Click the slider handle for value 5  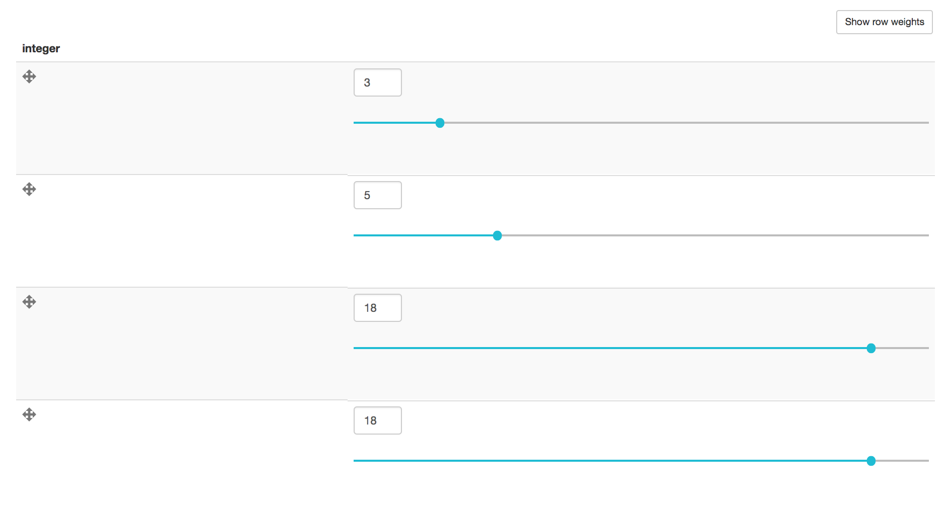(498, 235)
